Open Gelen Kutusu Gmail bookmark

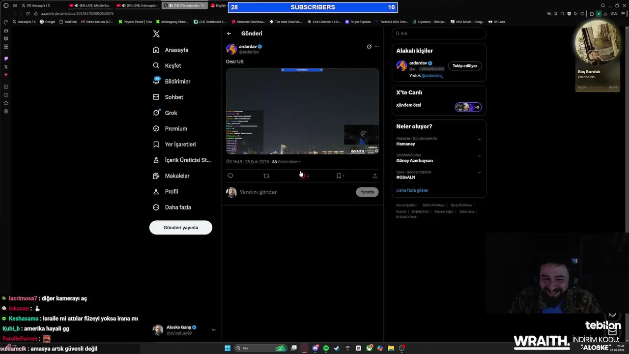coord(97,22)
